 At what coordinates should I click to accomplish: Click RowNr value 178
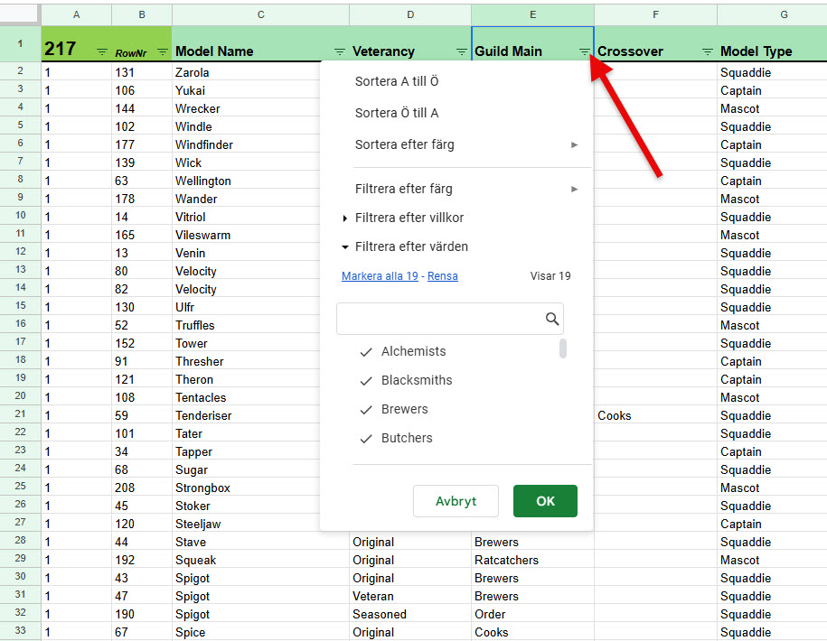142,200
